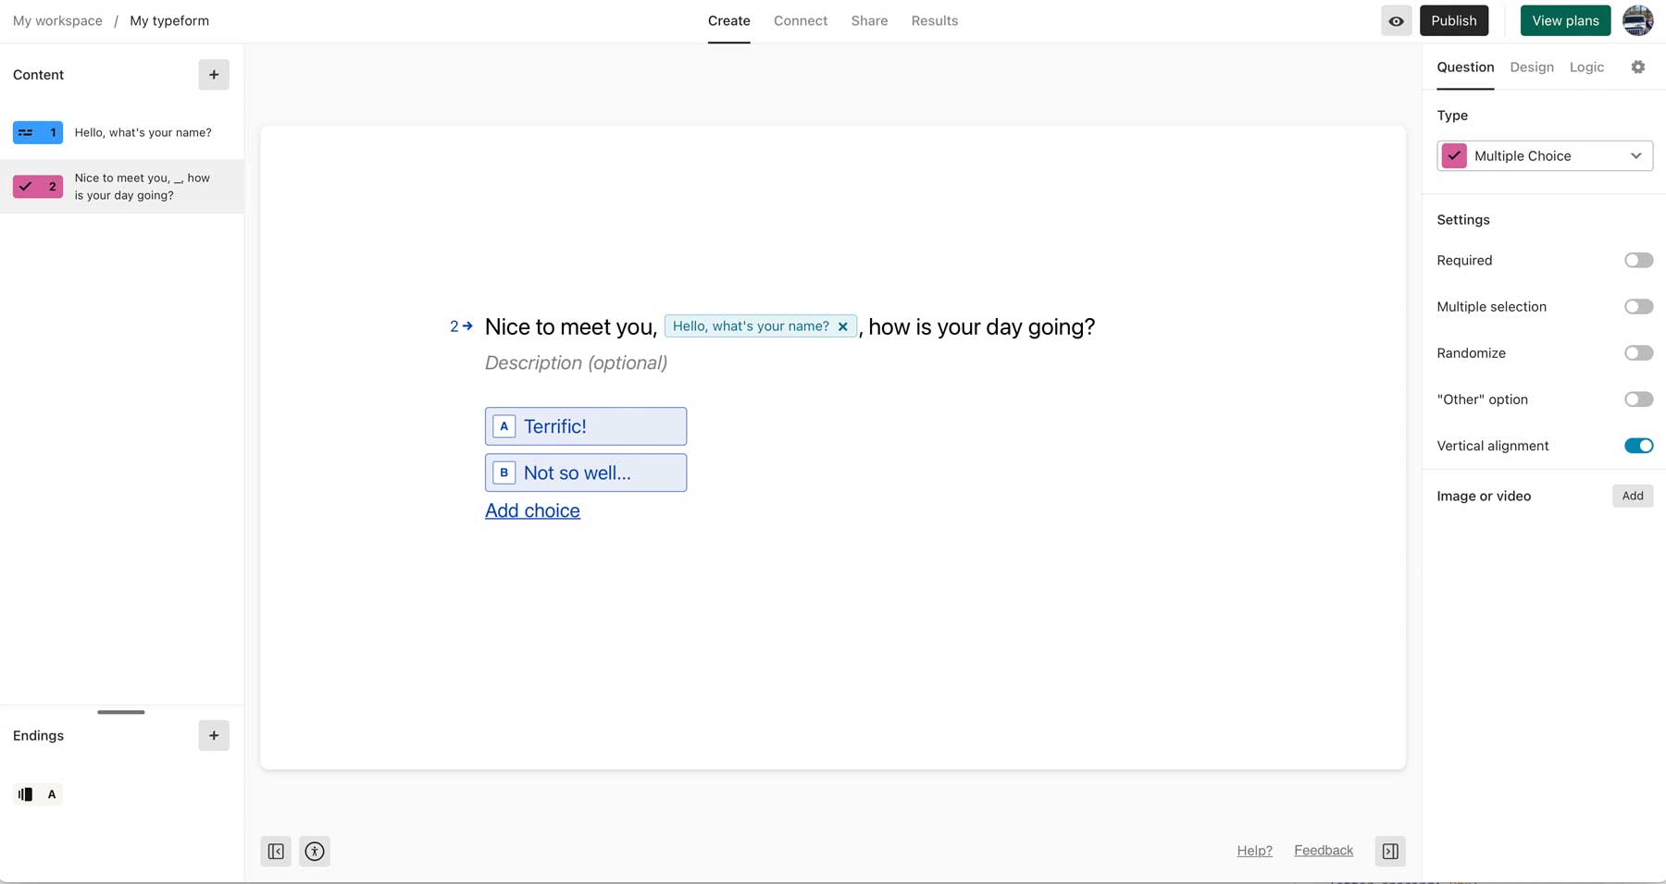Publish the typeform
The image size is (1666, 884).
pos(1454,20)
